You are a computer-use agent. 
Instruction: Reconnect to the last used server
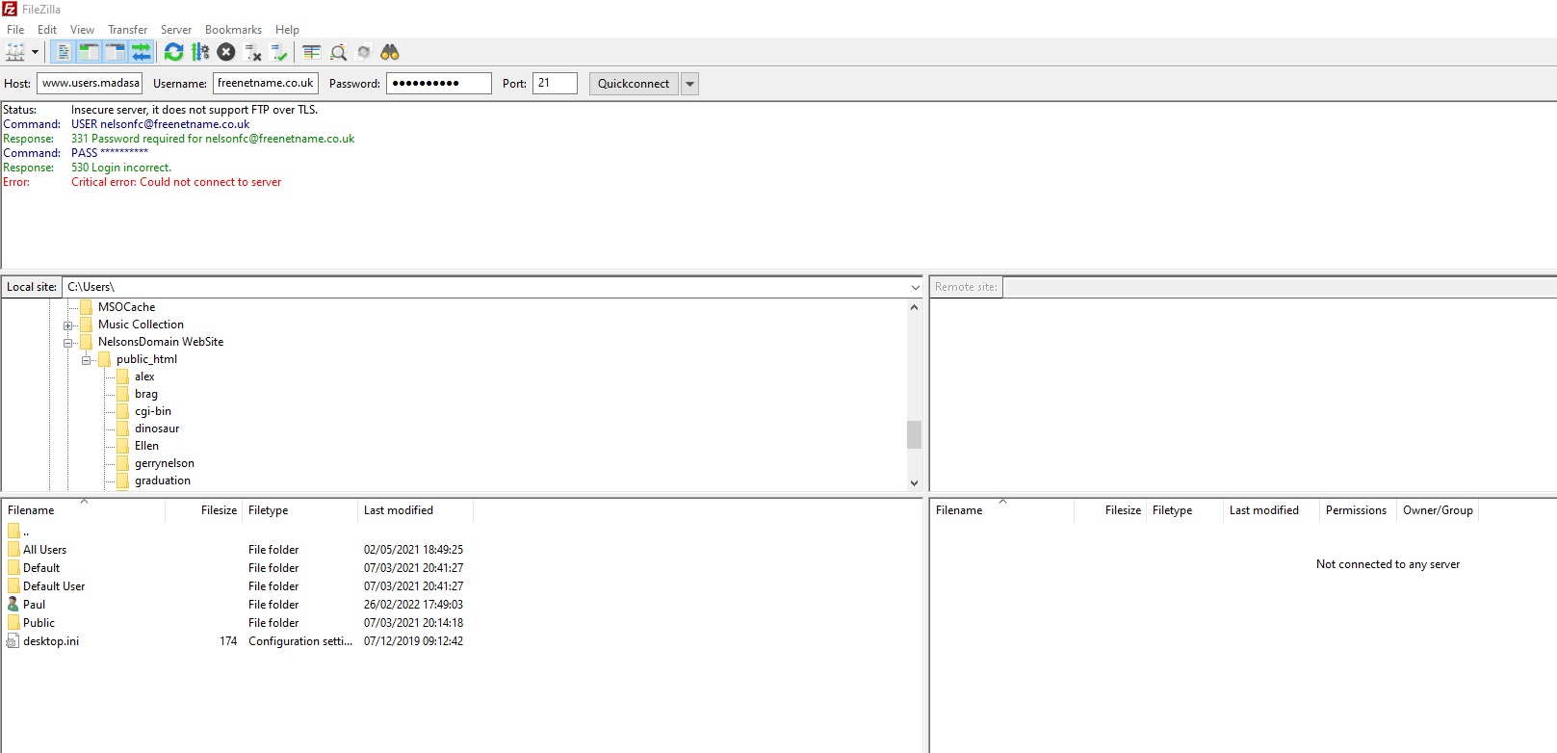(279, 52)
